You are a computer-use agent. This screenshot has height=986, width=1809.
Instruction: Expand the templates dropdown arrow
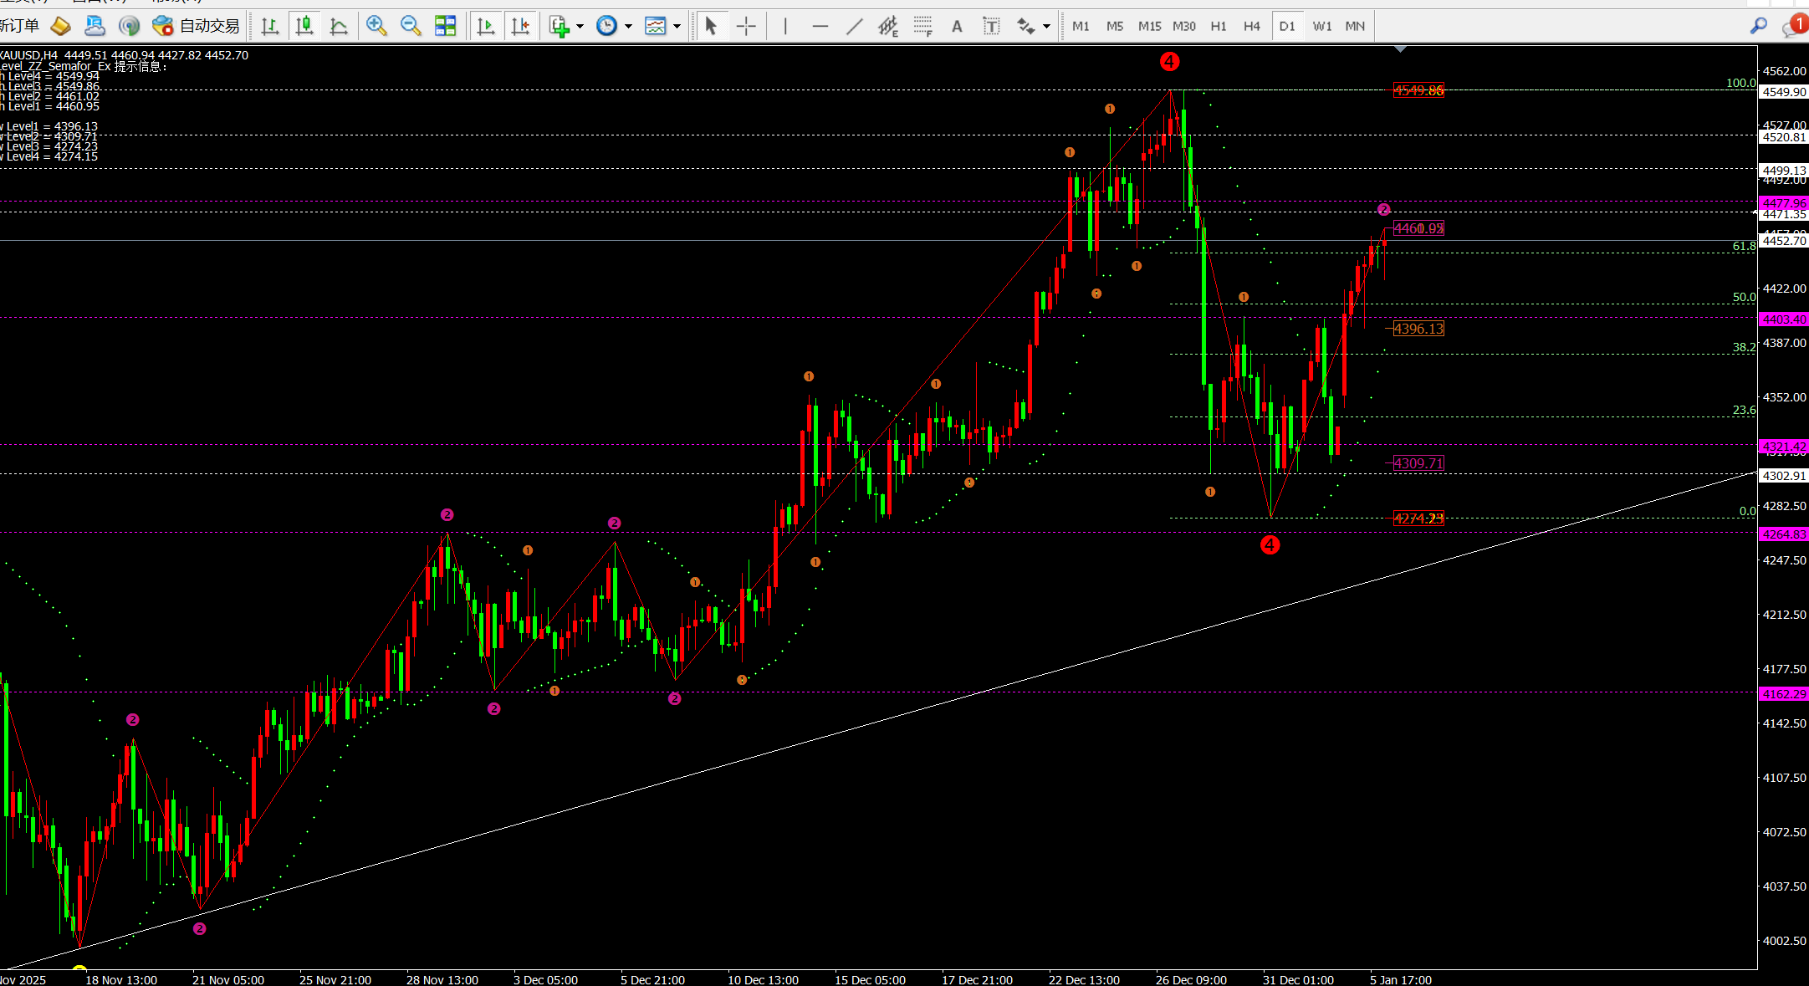(677, 26)
